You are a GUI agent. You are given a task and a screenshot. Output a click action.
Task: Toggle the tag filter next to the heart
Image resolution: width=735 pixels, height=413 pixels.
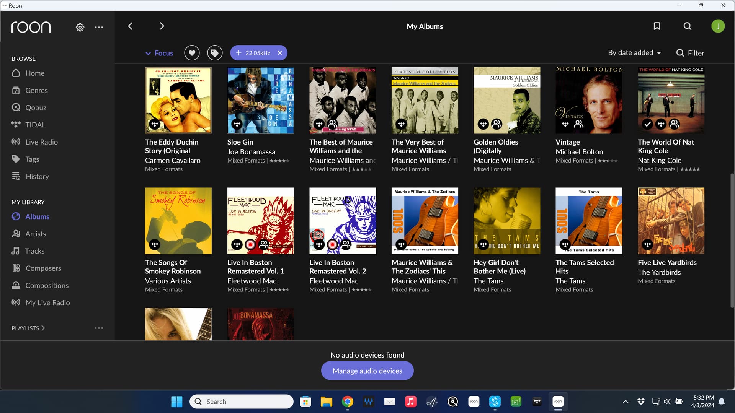[214, 53]
